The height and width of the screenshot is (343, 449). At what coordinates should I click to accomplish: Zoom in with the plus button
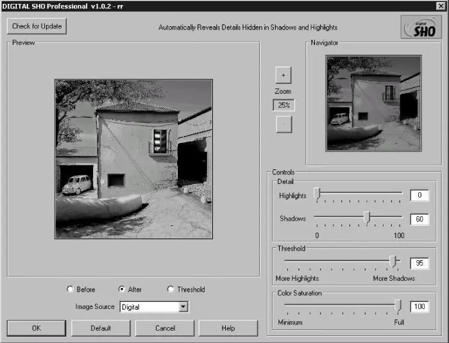pyautogui.click(x=284, y=75)
